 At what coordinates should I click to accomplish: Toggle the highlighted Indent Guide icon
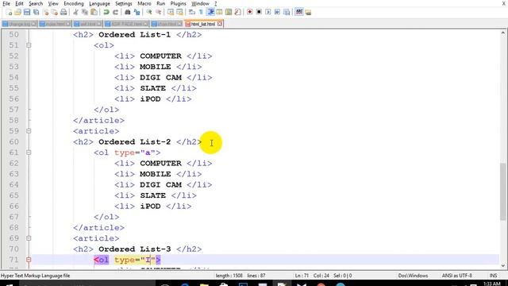(210, 13)
